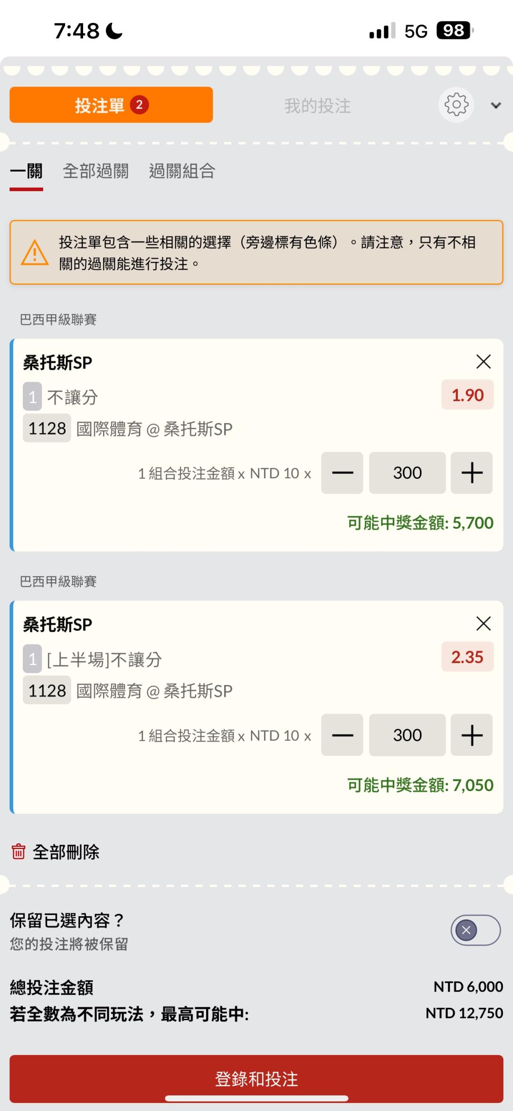
Task: Increase stake on the [上半場]不讓分 bet
Action: tap(472, 735)
